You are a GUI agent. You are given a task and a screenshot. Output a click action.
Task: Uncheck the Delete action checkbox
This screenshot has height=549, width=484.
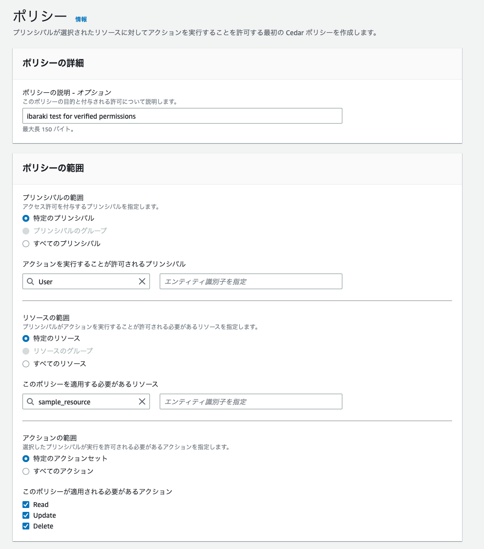[26, 526]
